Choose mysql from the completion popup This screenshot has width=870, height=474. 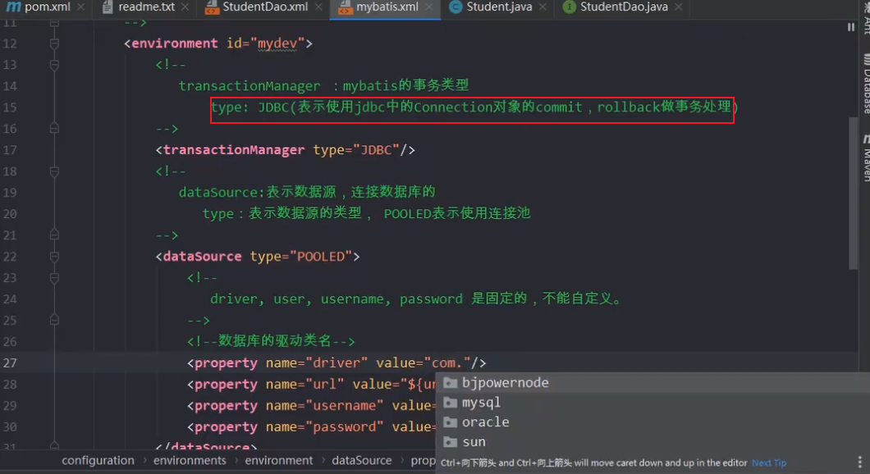click(652, 403)
